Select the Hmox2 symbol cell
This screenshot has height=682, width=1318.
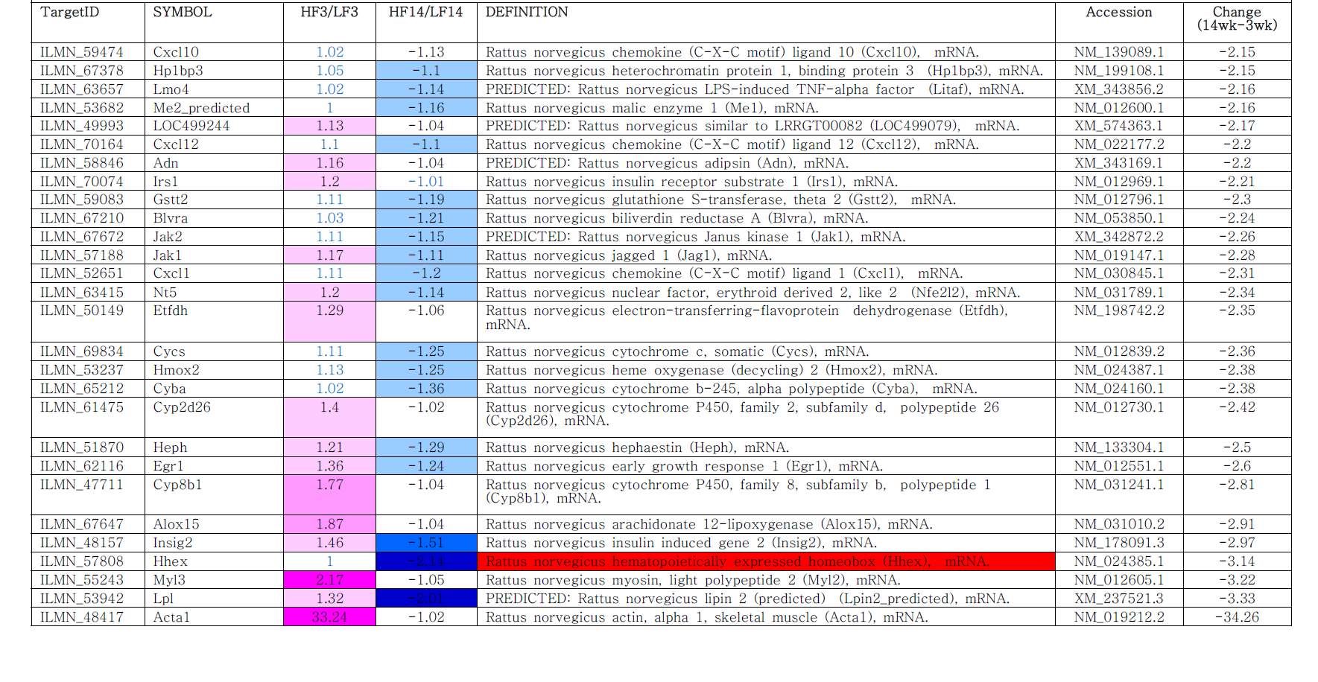[x=214, y=370]
